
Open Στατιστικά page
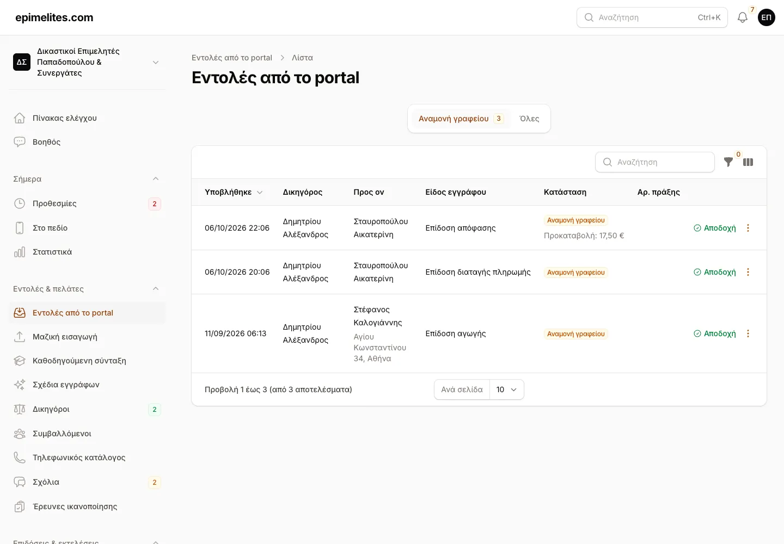coord(87,252)
